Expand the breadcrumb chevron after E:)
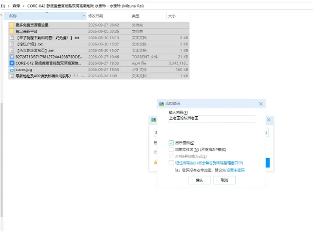This screenshot has width=313, height=232. click(8, 6)
